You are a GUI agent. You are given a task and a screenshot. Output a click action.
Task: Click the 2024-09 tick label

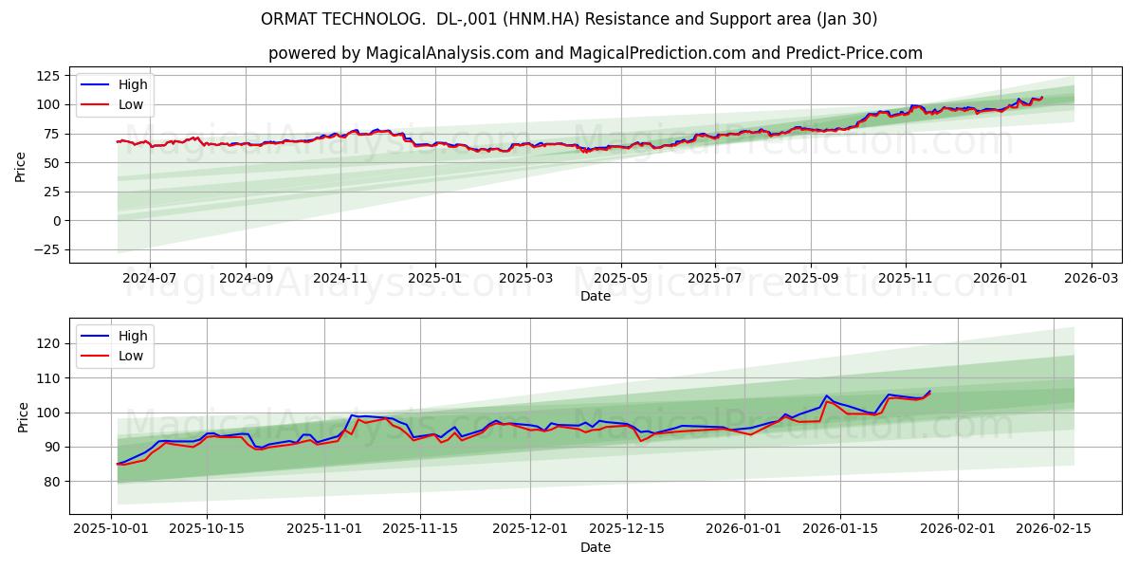tap(246, 278)
